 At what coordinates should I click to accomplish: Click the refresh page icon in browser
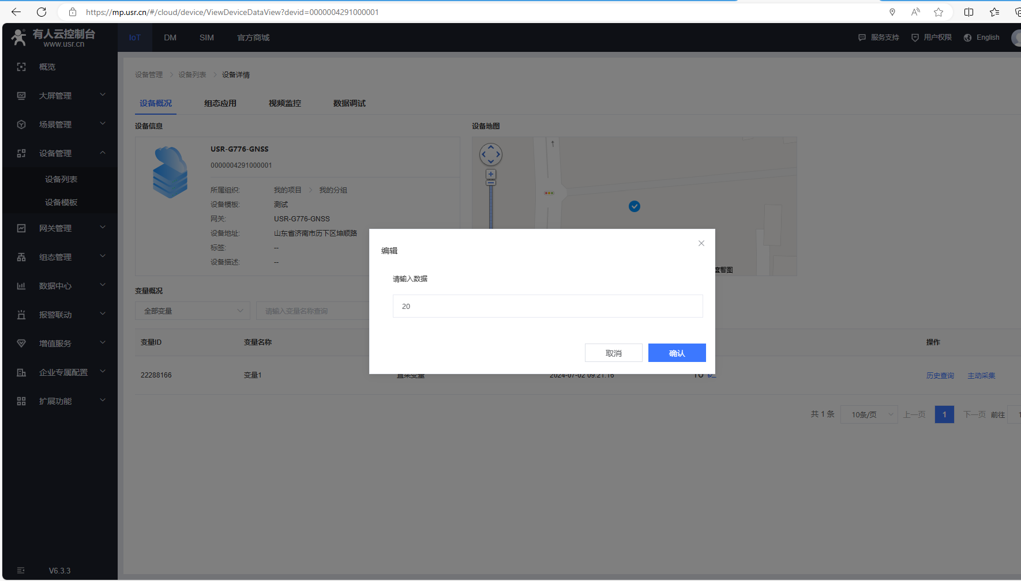[x=42, y=12]
